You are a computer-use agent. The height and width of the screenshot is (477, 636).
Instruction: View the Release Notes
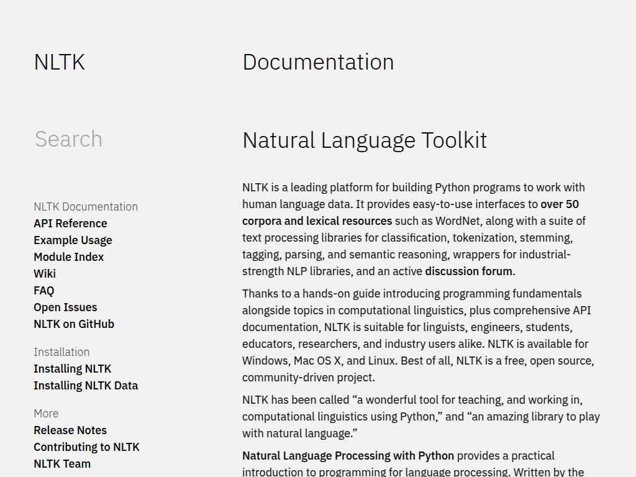tap(70, 430)
